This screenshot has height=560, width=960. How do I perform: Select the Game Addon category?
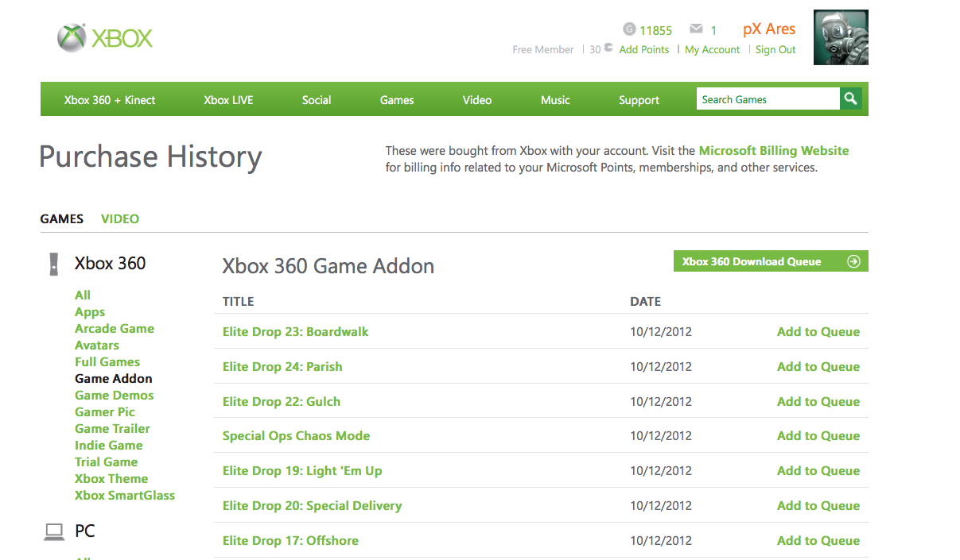pos(114,378)
